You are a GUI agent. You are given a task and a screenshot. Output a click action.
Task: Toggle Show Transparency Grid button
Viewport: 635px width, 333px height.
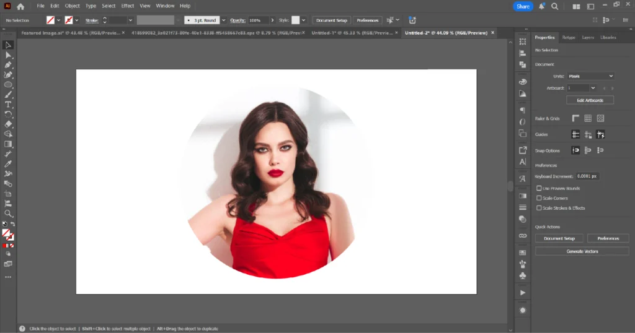(600, 118)
